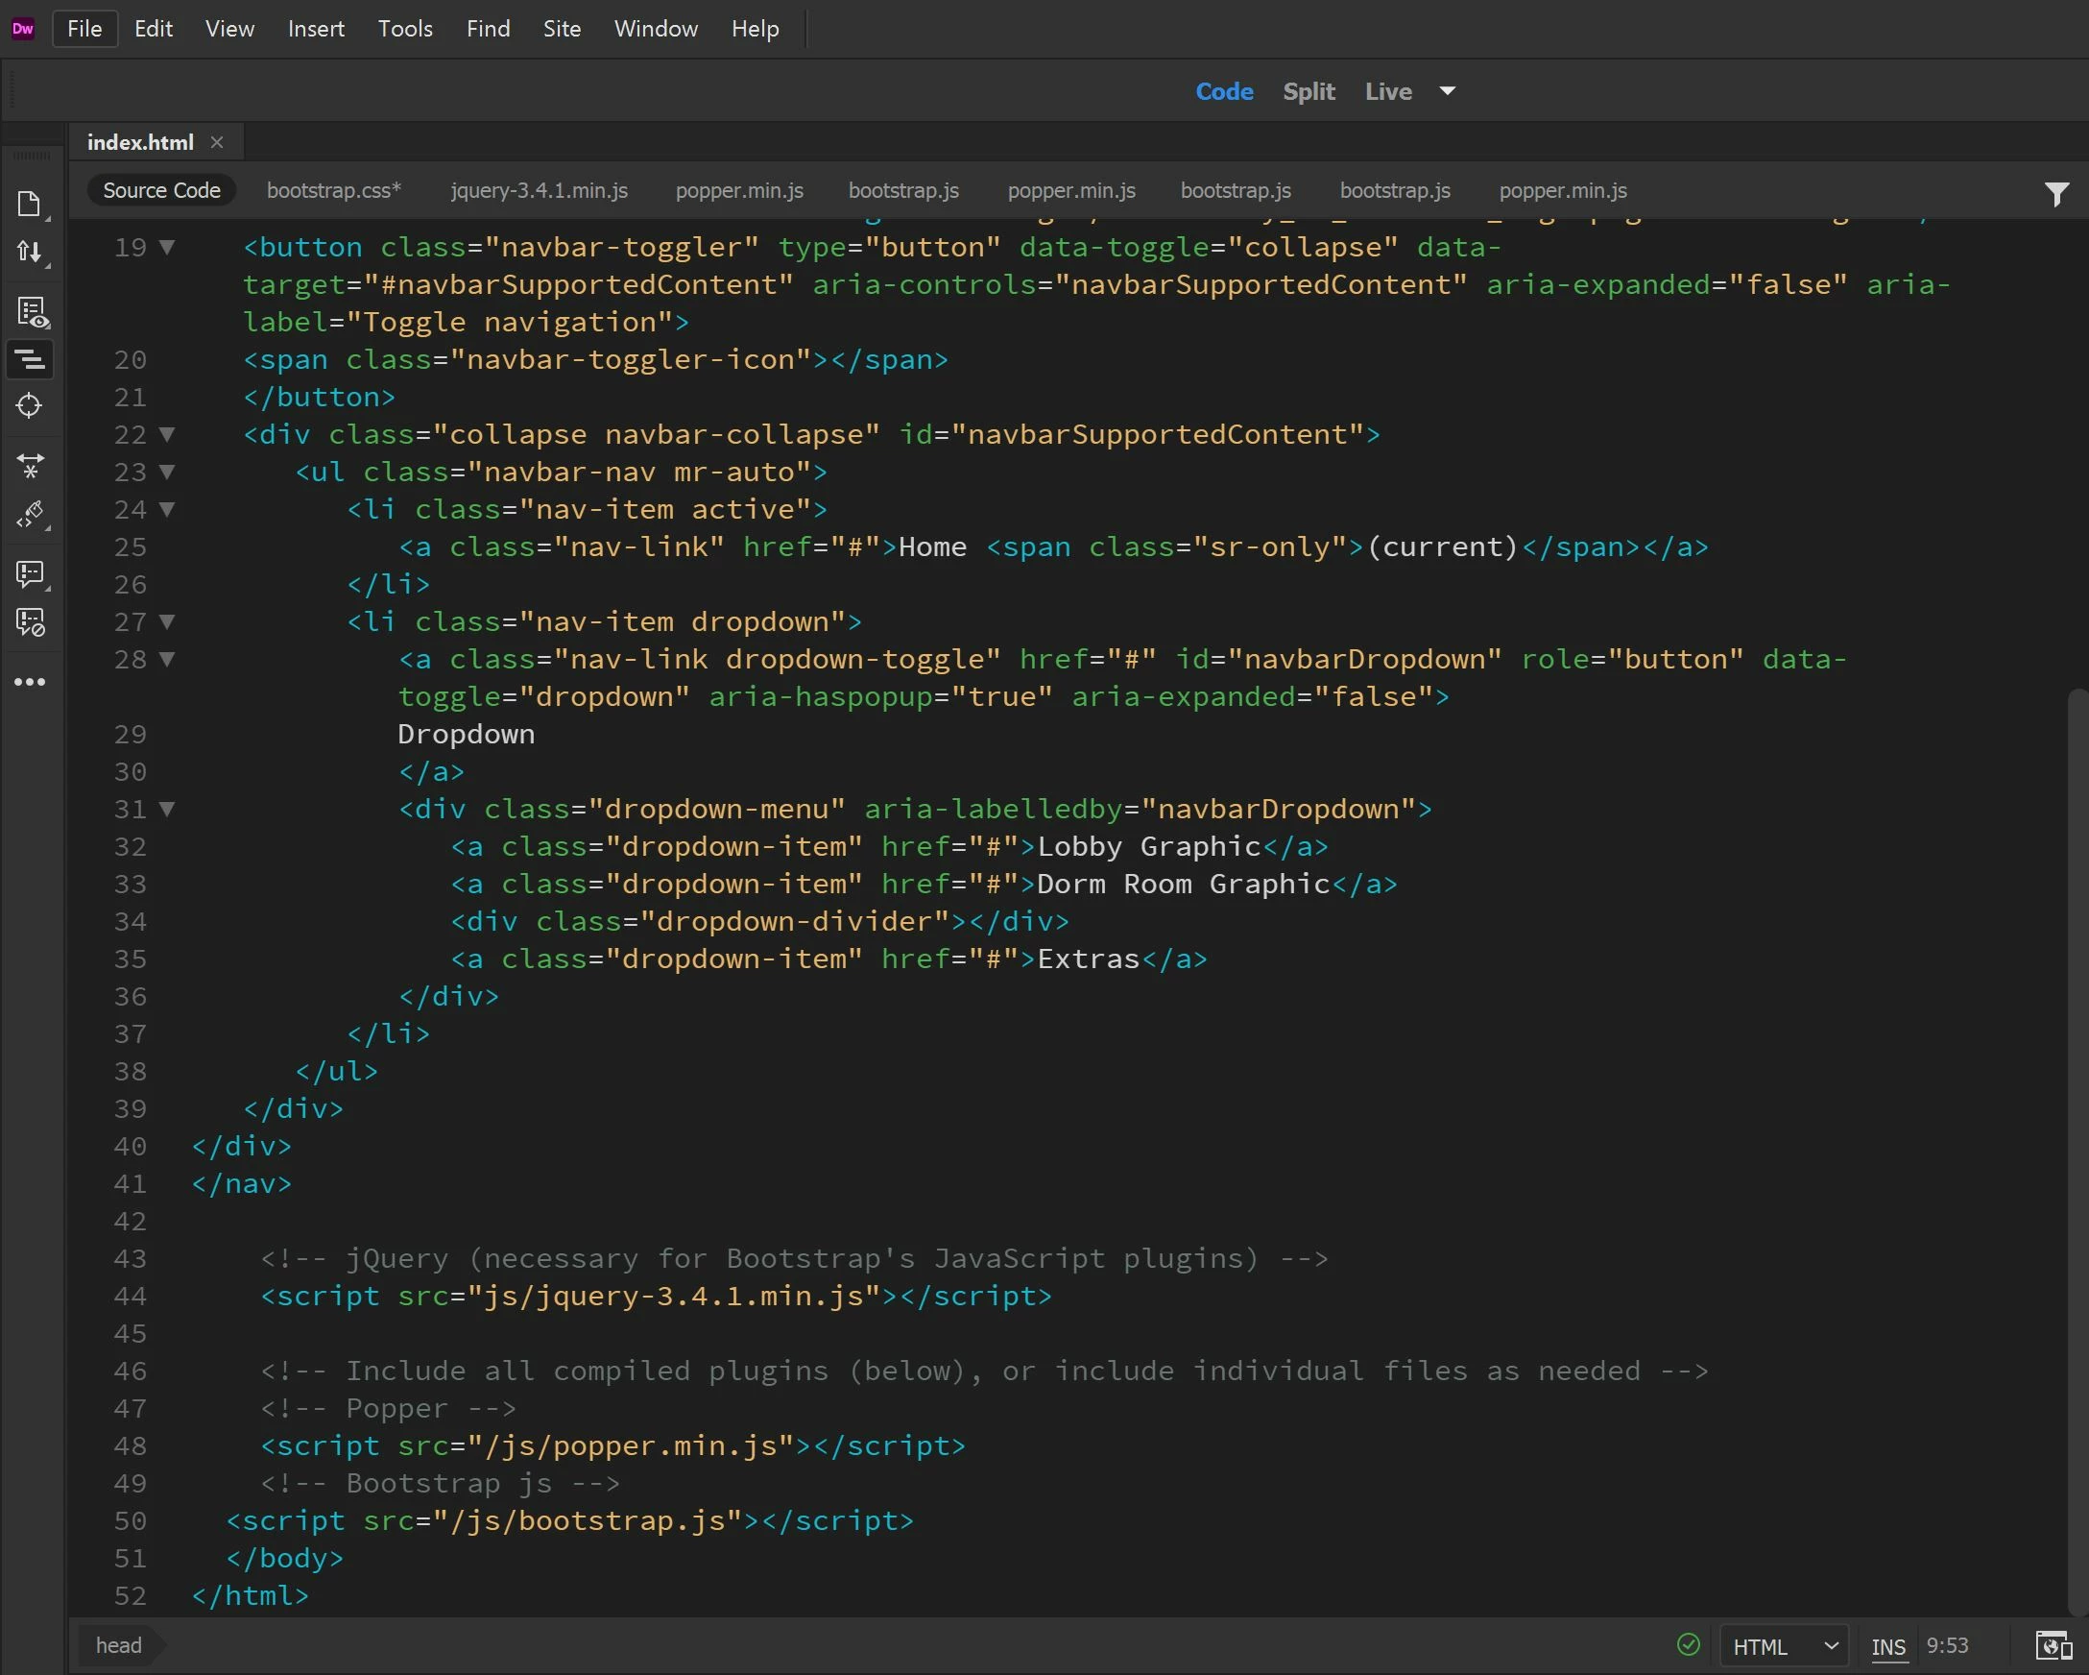Open the Live view options dropdown arrow
Image resolution: width=2089 pixels, height=1675 pixels.
(x=1448, y=91)
